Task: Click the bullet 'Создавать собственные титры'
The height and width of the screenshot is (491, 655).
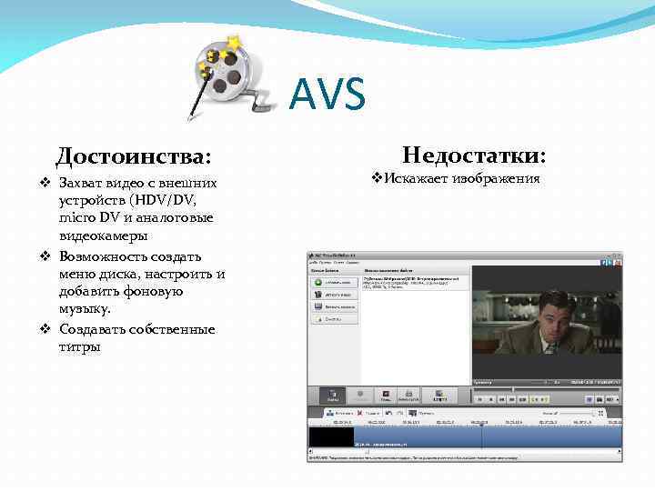Action: pos(137,337)
